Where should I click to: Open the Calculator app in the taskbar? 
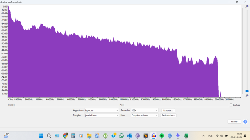(x=73, y=136)
